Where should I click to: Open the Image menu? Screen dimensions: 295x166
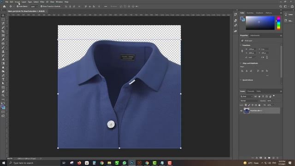pyautogui.click(x=18, y=2)
